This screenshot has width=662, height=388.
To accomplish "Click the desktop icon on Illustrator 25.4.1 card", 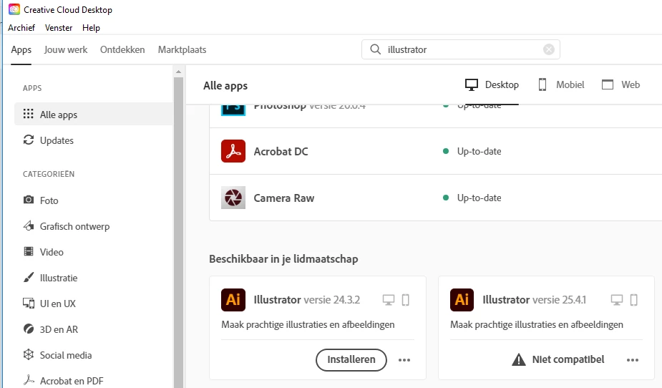I will 617,300.
